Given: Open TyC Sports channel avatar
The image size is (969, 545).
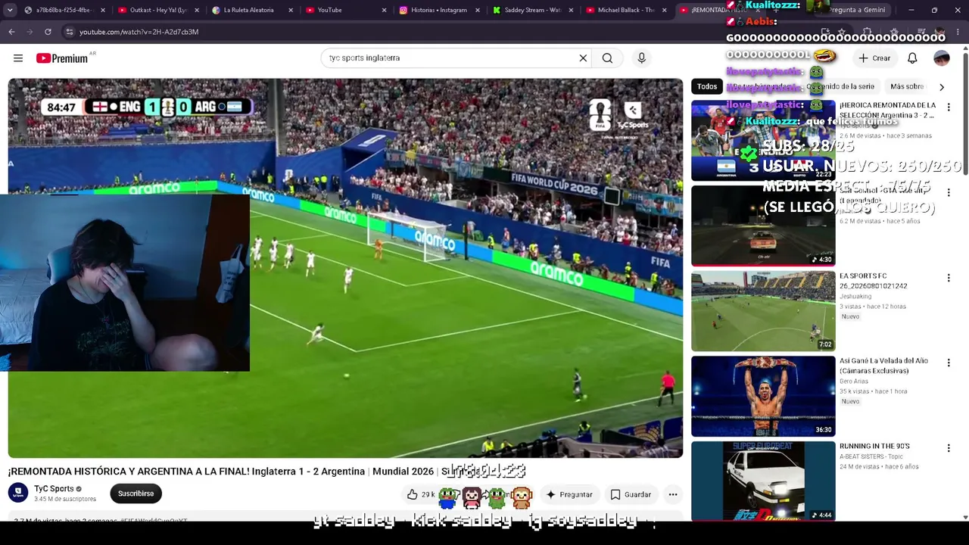Looking at the screenshot, I should 18,494.
